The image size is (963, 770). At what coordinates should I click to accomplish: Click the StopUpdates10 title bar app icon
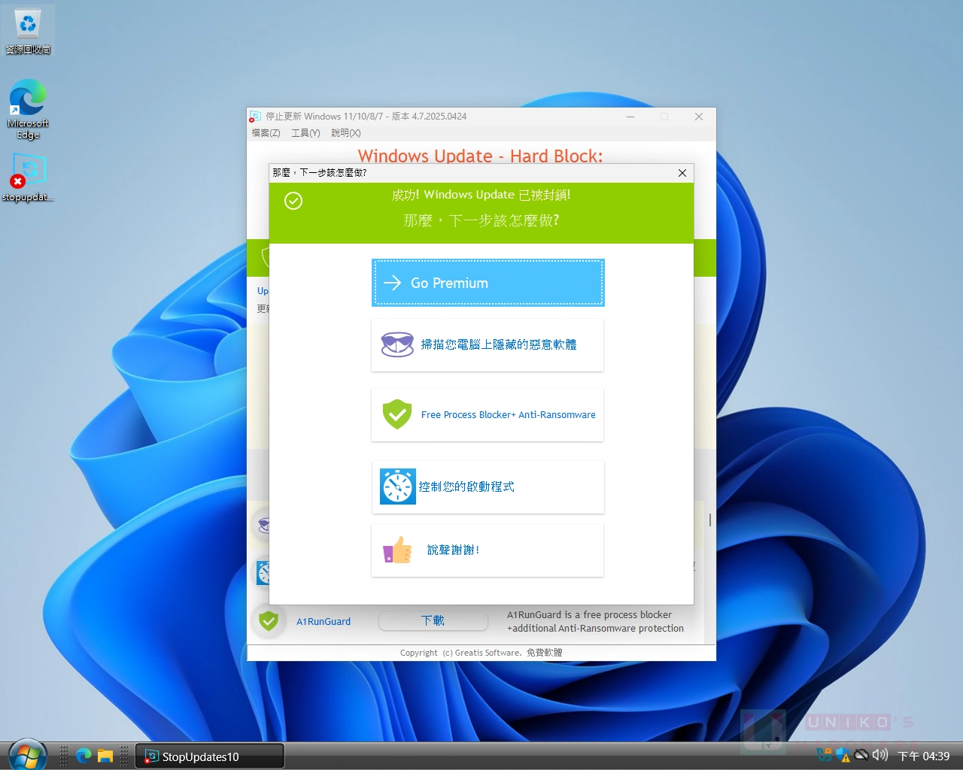255,117
